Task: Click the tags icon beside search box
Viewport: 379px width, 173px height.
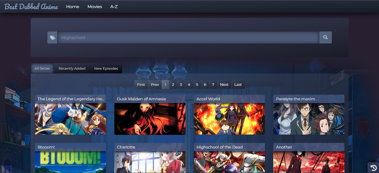Action: pyautogui.click(x=52, y=37)
